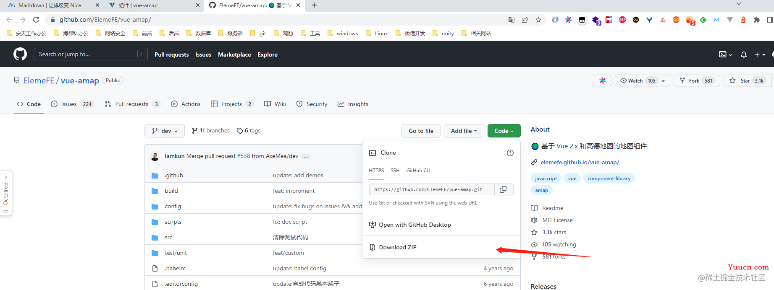Image resolution: width=774 pixels, height=290 pixels.
Task: Open the .babelrc file
Action: tap(175, 268)
